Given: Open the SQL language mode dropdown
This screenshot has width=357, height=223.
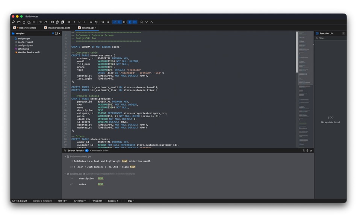Looking at the screenshot, I should coord(130,201).
